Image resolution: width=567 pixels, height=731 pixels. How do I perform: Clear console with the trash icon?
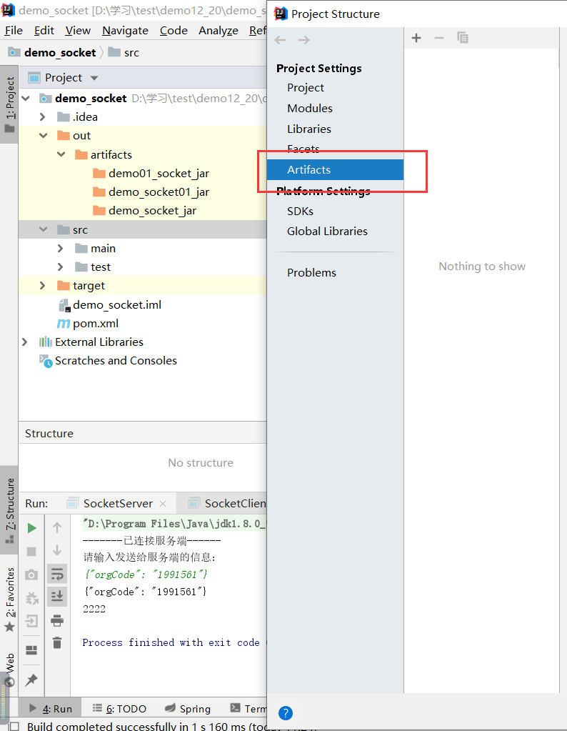point(57,643)
